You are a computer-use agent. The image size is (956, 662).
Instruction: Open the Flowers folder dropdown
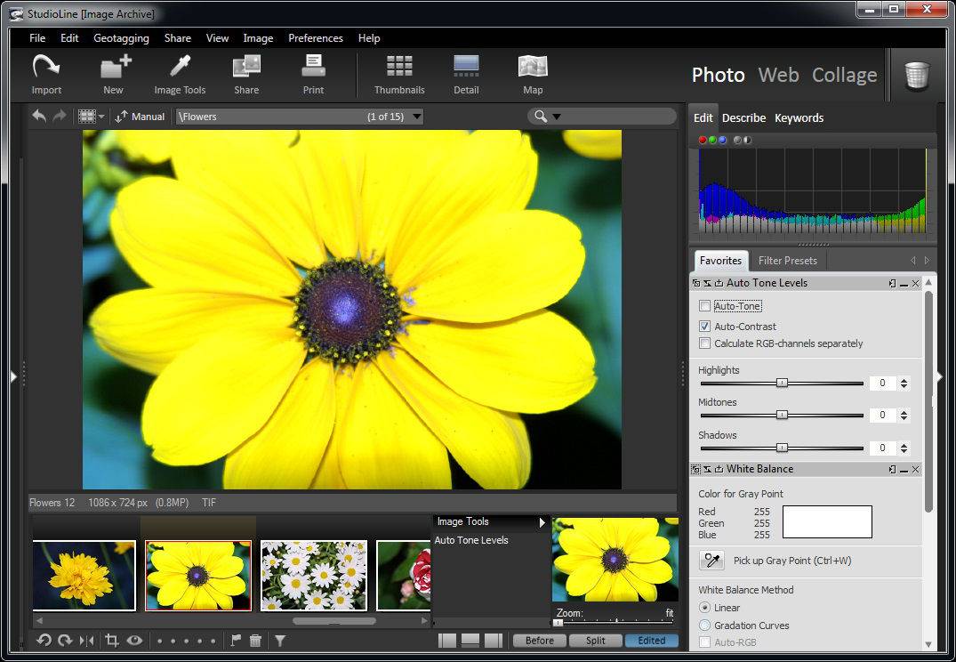point(417,117)
